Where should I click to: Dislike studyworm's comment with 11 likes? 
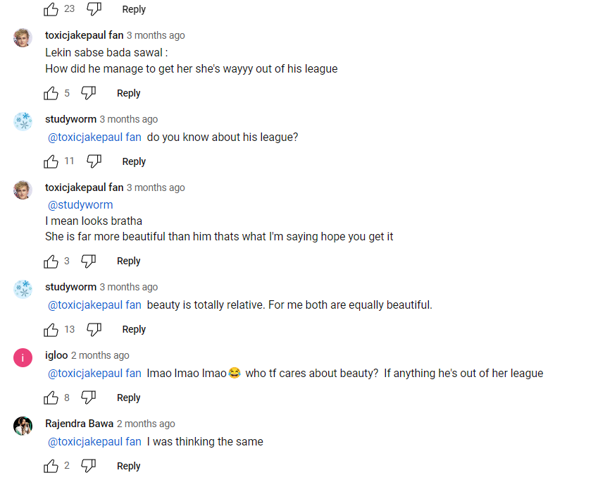coord(94,161)
